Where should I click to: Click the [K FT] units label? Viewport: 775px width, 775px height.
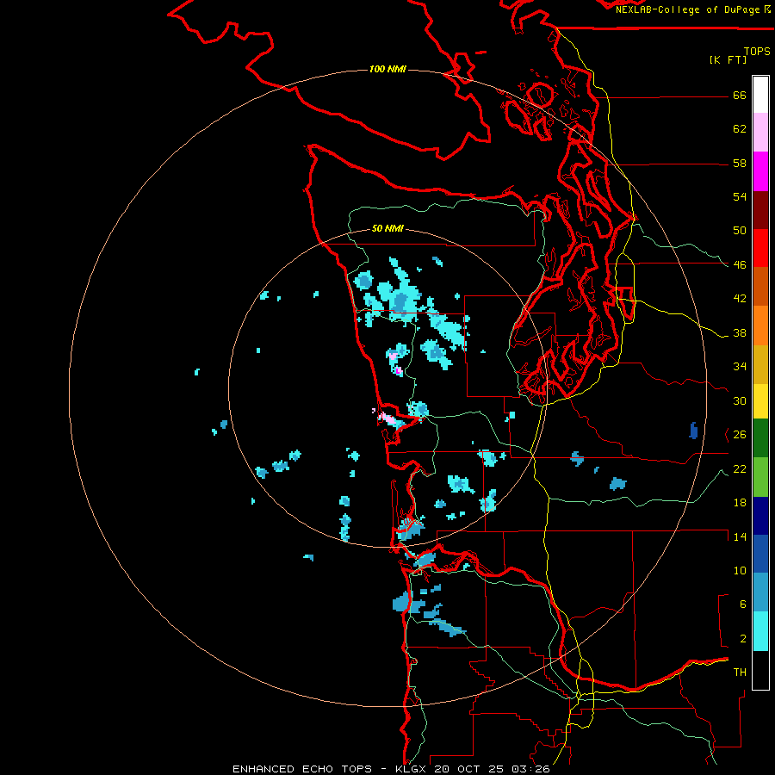click(x=728, y=59)
